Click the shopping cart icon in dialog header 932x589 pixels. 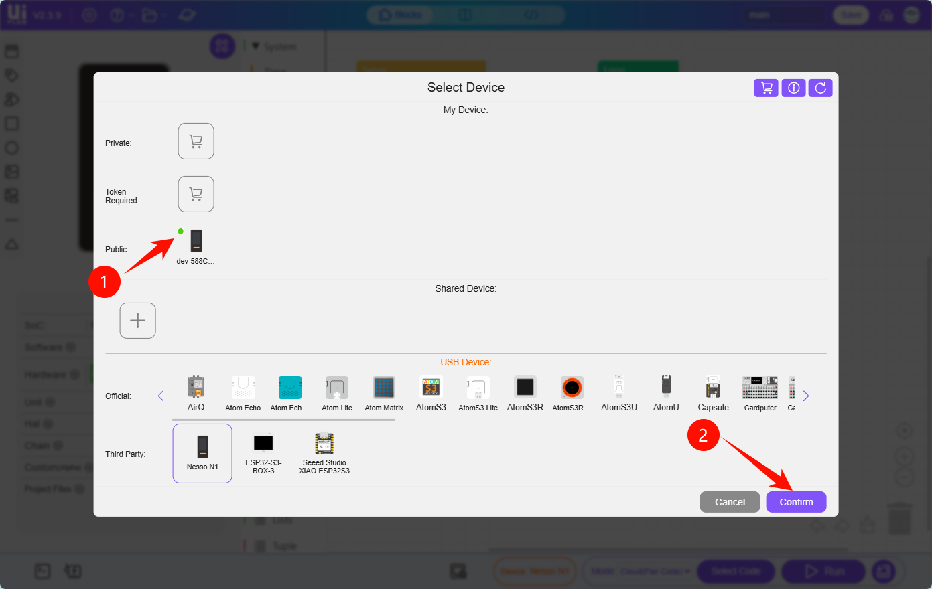tap(766, 88)
